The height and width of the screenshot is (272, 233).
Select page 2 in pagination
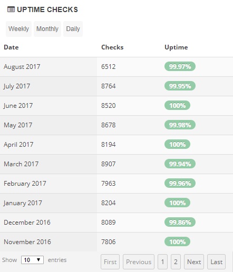[176, 262]
